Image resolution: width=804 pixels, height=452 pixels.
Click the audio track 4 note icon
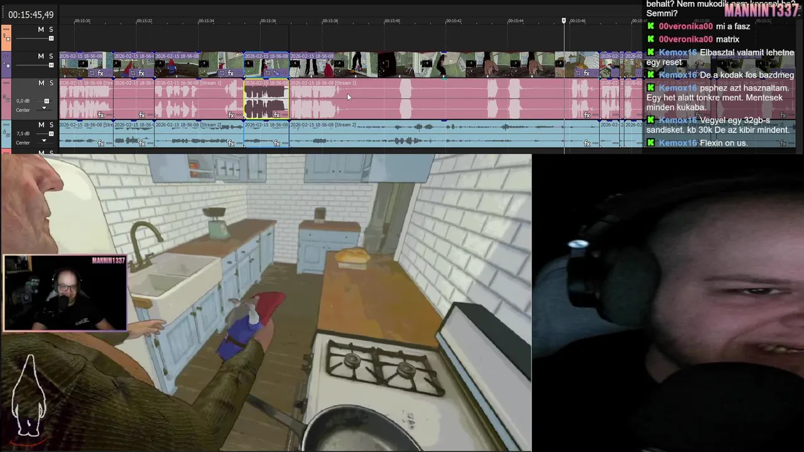click(x=7, y=134)
